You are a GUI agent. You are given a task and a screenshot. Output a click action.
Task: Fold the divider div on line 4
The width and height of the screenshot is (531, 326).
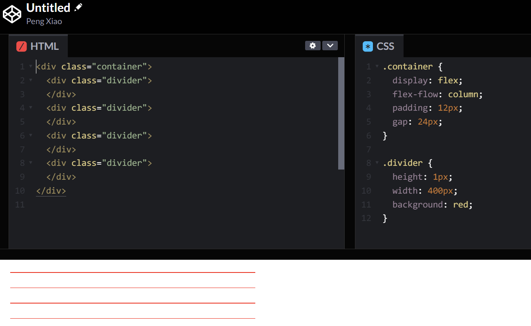[x=31, y=108]
